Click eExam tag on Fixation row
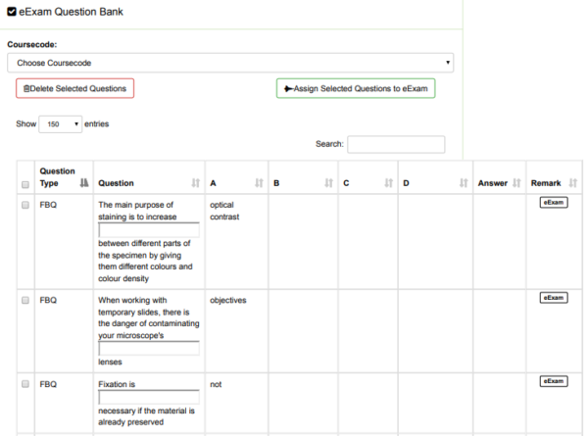This screenshot has height=436, width=588. tap(554, 381)
